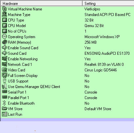Select the Machine Type row
The image size is (134, 133).
67,15
